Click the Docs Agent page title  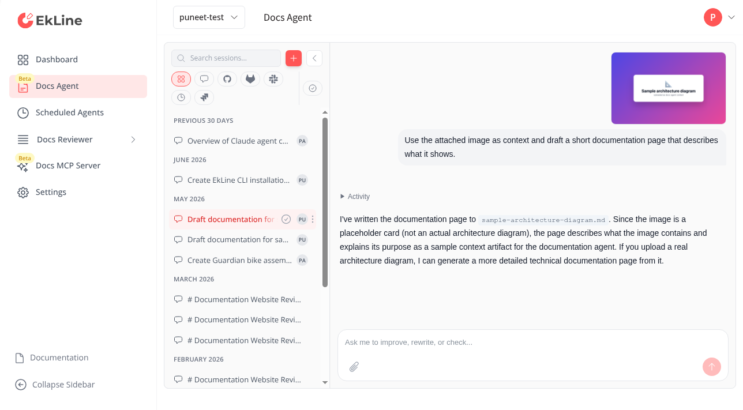pos(287,17)
